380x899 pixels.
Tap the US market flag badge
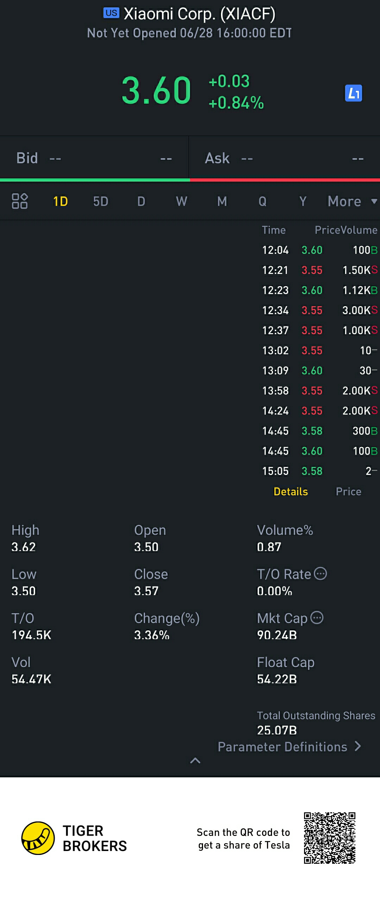coord(111,13)
